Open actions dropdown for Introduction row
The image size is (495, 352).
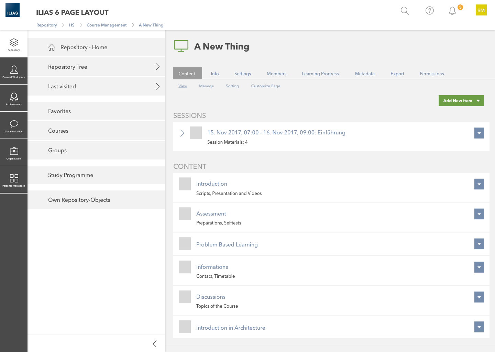tap(479, 184)
